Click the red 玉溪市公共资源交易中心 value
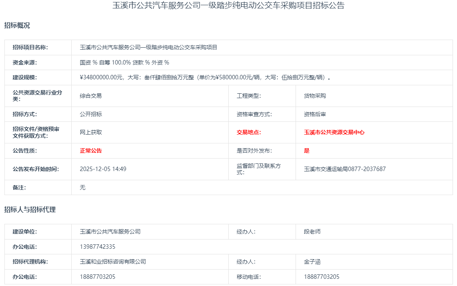 coord(334,132)
